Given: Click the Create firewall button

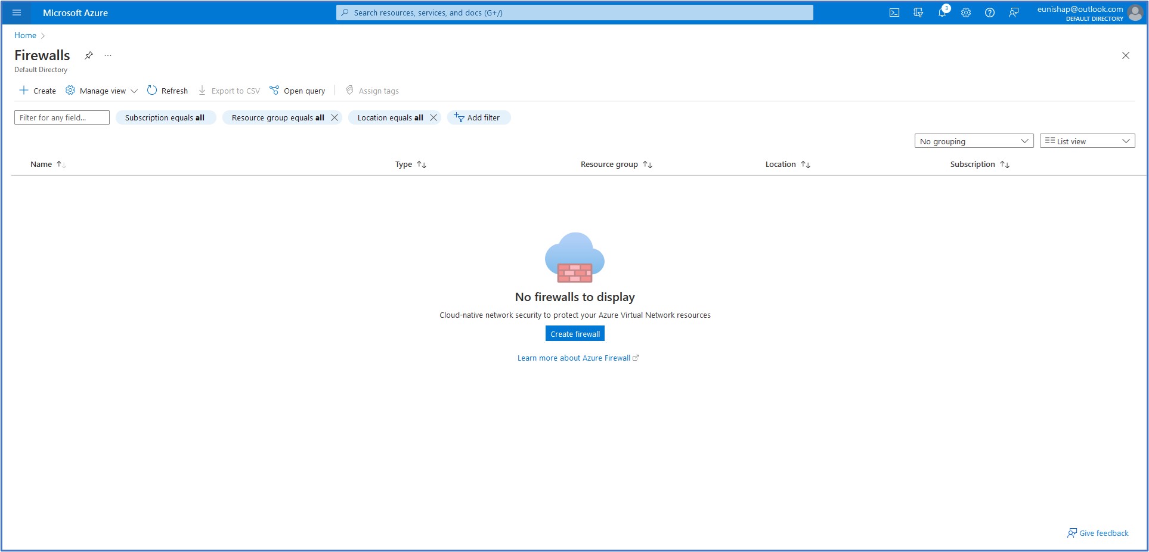Looking at the screenshot, I should pos(575,334).
